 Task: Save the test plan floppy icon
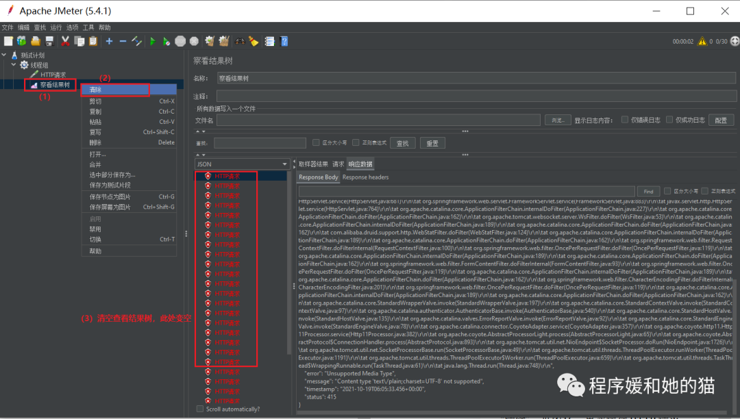(49, 42)
